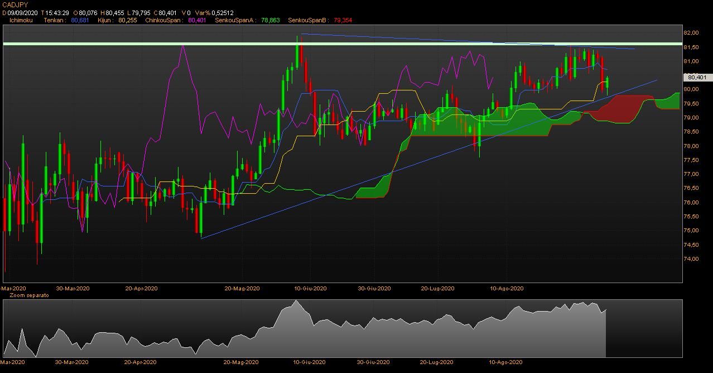The height and width of the screenshot is (373, 713).
Task: Click the 74,00 price axis label
Action: 691,259
